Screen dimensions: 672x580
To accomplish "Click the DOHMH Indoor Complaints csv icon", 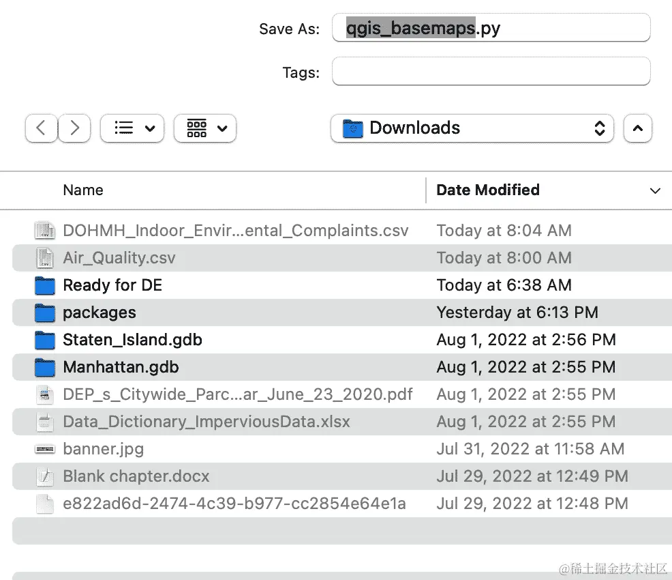I will 45,231.
